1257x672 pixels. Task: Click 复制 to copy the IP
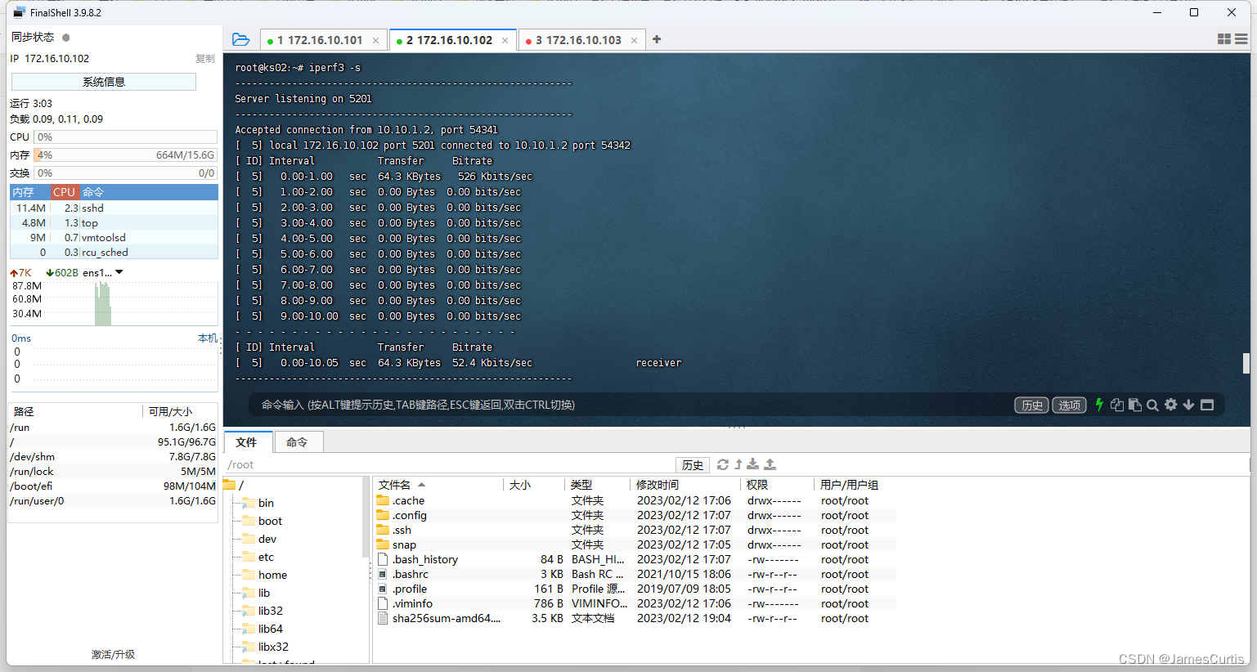[x=205, y=59]
